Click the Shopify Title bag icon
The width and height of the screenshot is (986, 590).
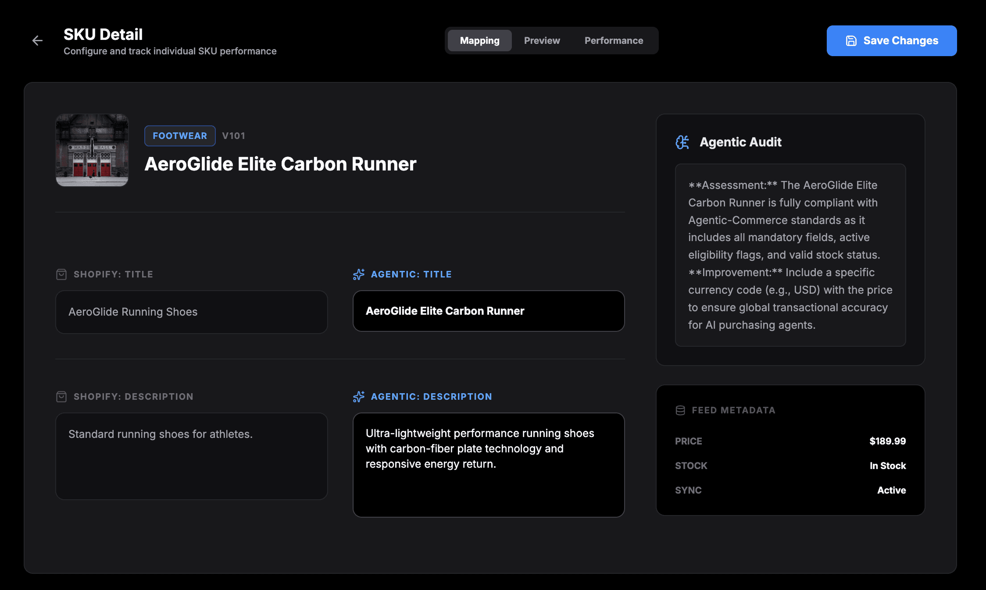(x=61, y=274)
